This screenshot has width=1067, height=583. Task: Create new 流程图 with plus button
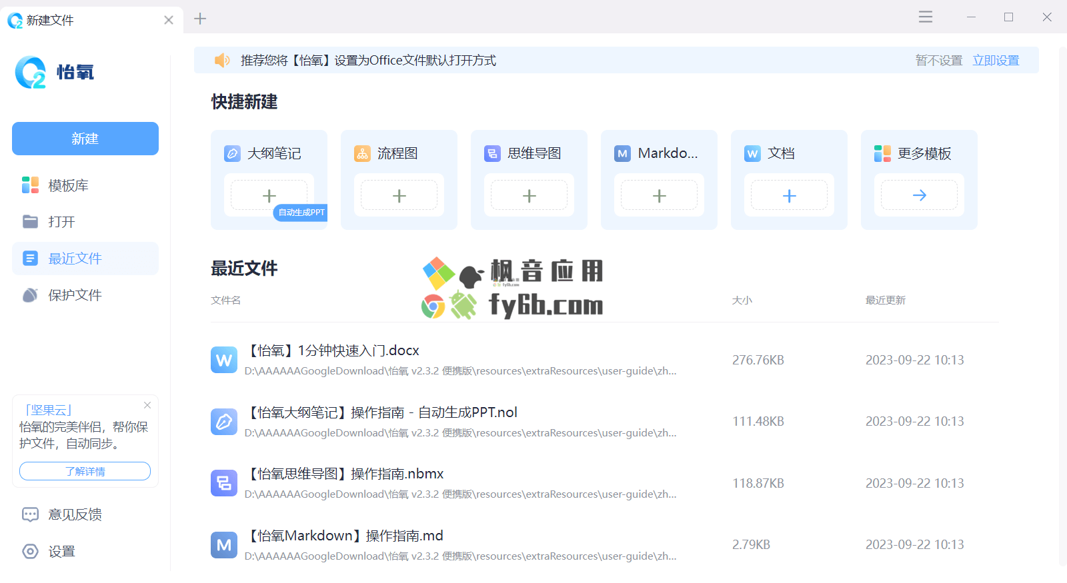click(399, 196)
